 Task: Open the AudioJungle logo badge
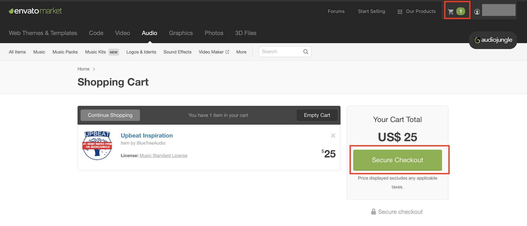pos(493,40)
